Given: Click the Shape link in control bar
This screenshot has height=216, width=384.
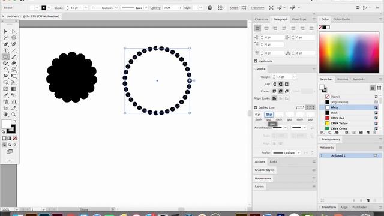Looking at the screenshot, I should (x=234, y=8).
